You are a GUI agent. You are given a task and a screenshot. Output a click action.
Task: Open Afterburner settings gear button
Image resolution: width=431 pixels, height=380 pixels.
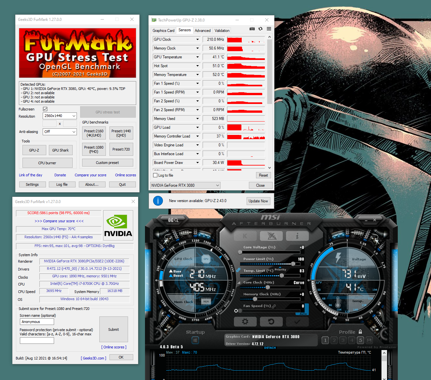click(x=245, y=322)
